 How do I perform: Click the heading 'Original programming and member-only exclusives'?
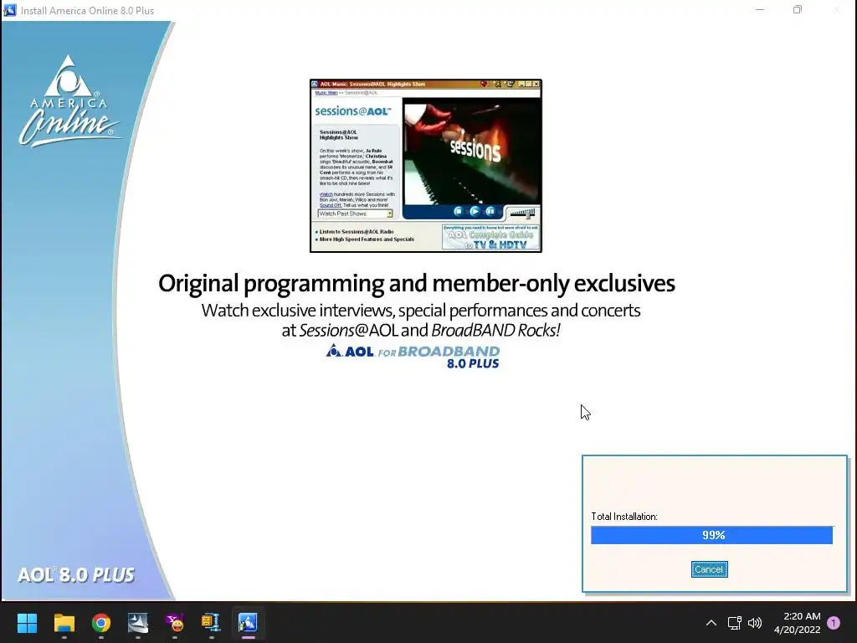(417, 283)
